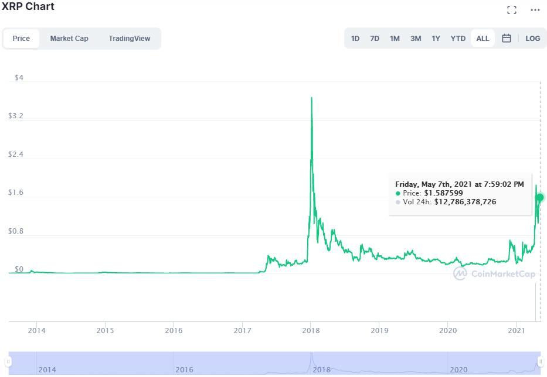Click the right range slider handle

click(540, 361)
